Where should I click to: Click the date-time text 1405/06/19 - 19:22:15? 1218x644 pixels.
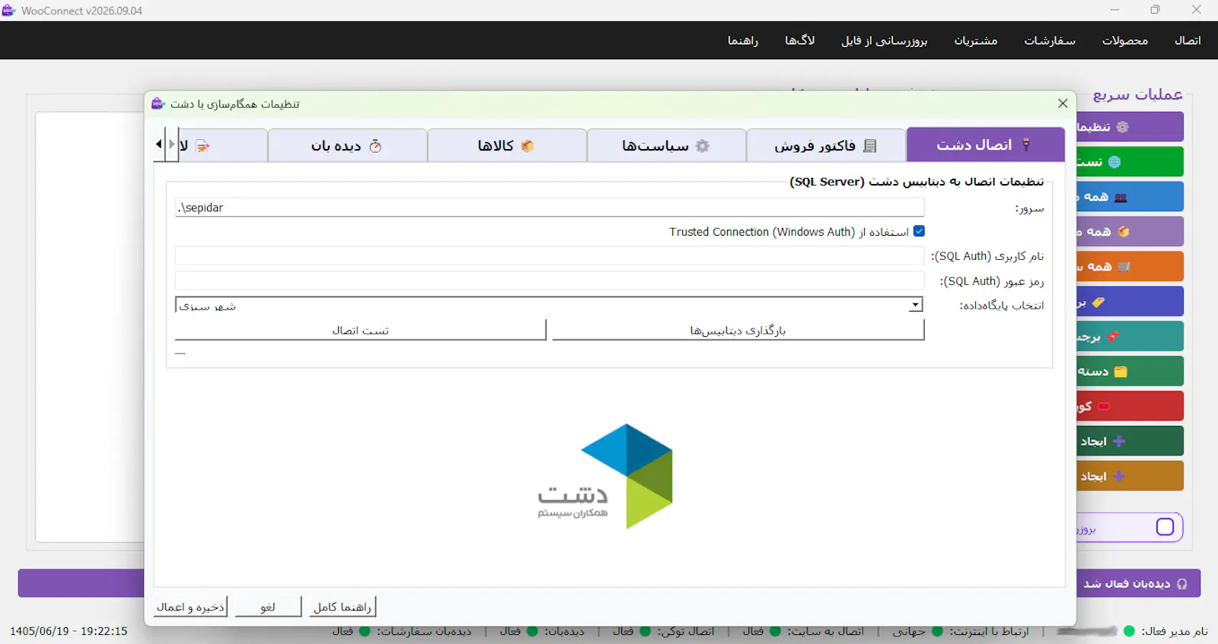pos(69,631)
